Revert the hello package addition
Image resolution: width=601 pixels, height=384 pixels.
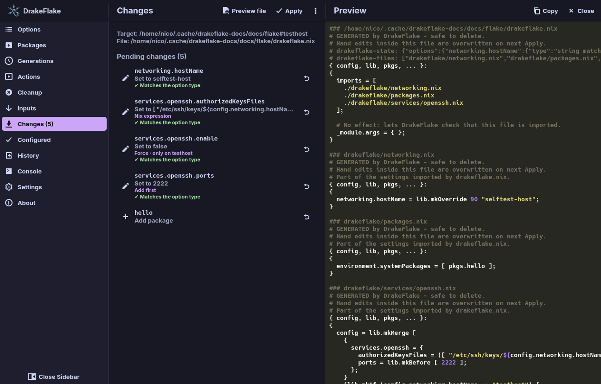coord(307,217)
